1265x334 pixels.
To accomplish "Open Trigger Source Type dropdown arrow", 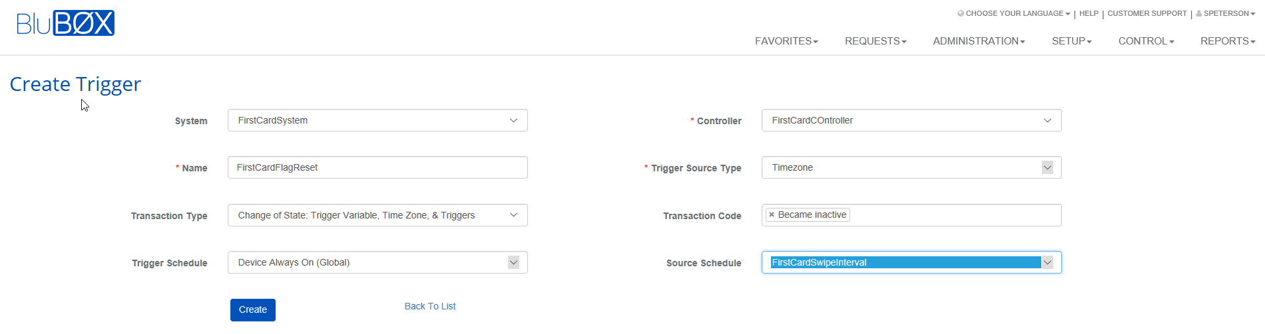I will [1047, 167].
